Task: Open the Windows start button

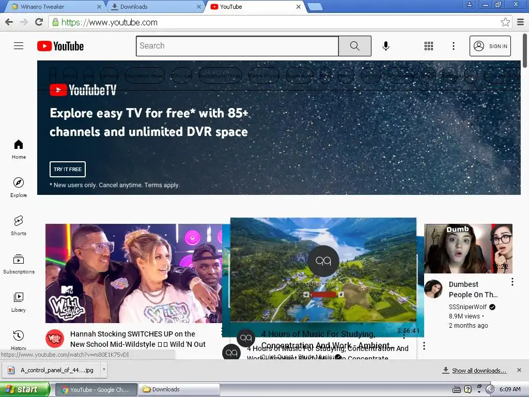Action: [25, 389]
